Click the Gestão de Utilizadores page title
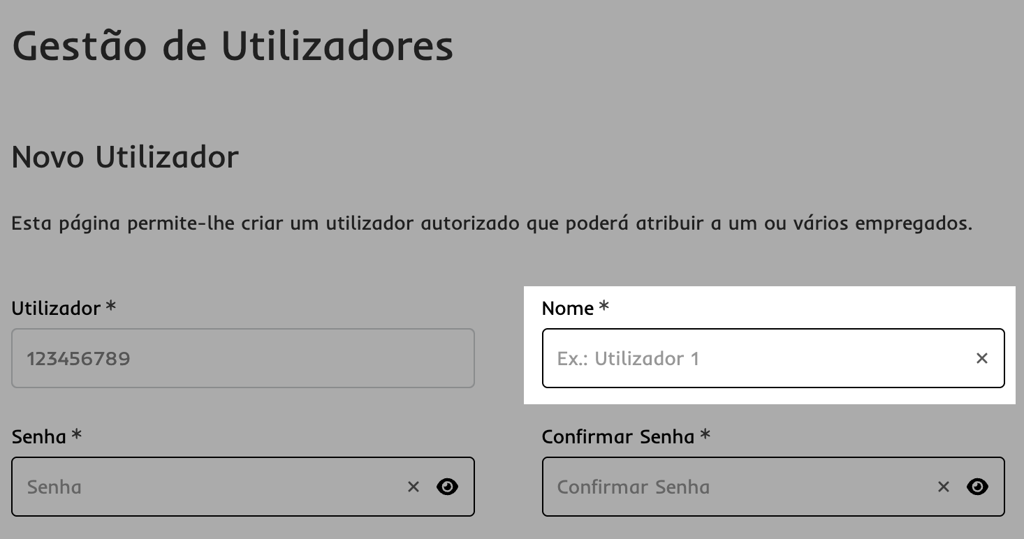1024x539 pixels. 233,47
